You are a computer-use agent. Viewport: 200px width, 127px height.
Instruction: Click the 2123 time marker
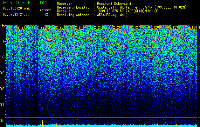point(60,27)
